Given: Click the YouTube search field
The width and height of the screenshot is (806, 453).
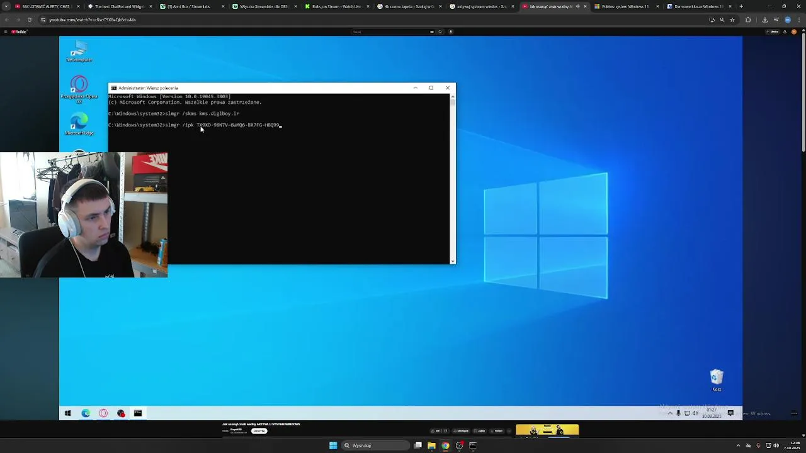Looking at the screenshot, I should click(390, 31).
